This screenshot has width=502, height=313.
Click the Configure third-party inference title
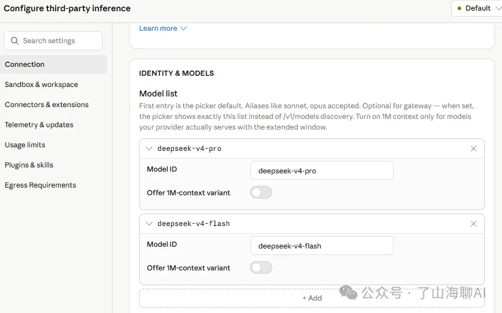(x=67, y=8)
